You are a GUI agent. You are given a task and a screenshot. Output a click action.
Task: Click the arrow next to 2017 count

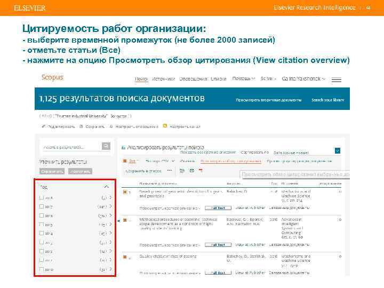[x=110, y=206]
